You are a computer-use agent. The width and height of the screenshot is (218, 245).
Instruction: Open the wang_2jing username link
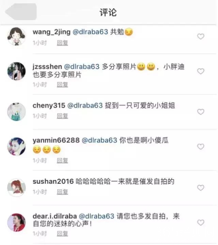coord(52,32)
